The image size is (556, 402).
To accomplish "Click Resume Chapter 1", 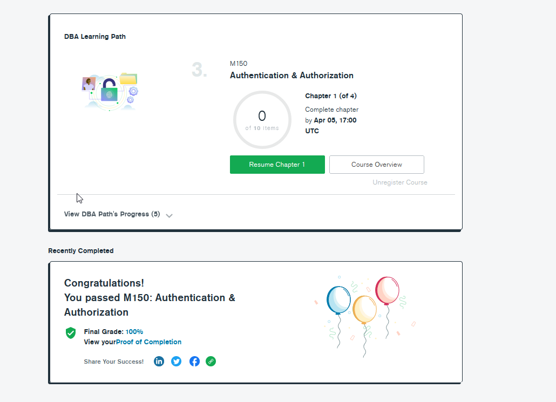I will pyautogui.click(x=277, y=165).
